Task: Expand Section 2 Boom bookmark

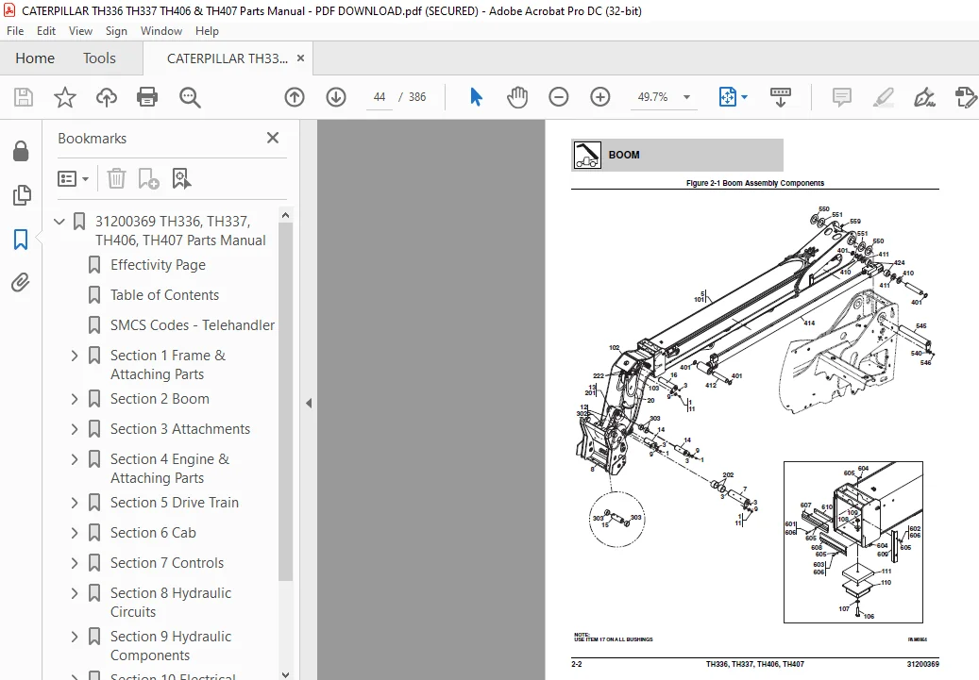Action: tap(75, 399)
